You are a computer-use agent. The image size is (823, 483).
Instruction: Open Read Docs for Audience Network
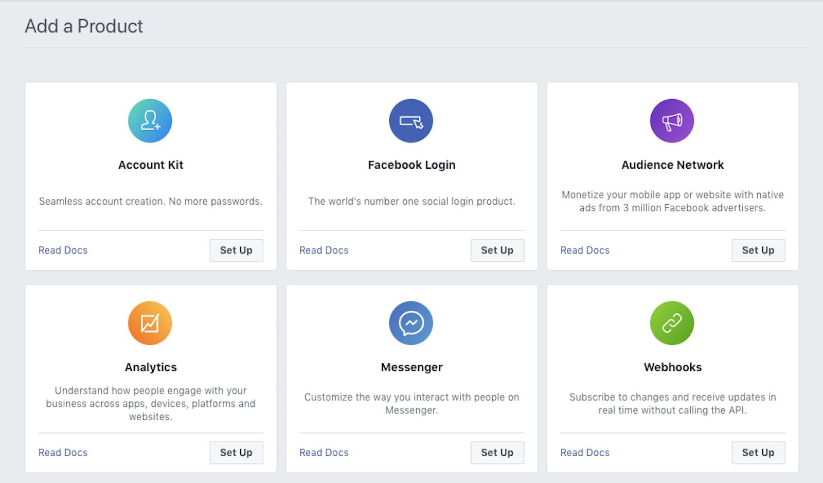tap(585, 251)
